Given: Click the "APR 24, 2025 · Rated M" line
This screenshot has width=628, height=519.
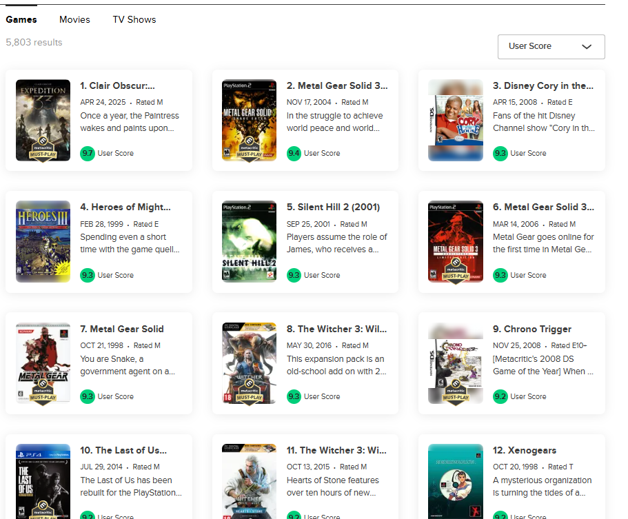Looking at the screenshot, I should point(121,102).
